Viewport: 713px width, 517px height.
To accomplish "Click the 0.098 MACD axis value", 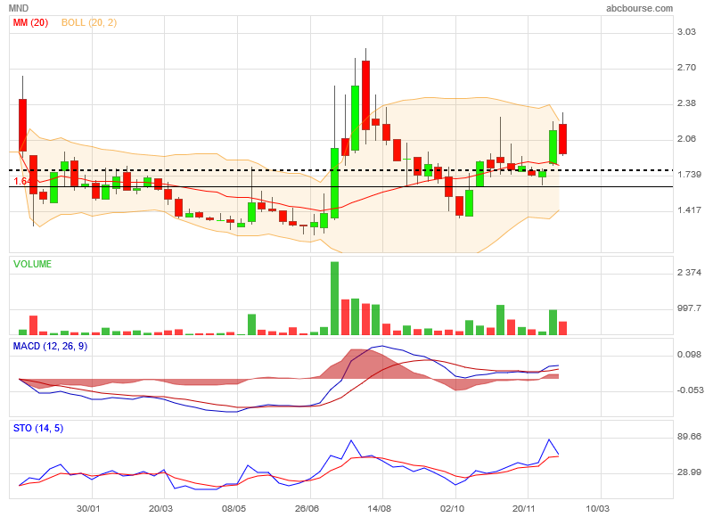I will (x=689, y=355).
